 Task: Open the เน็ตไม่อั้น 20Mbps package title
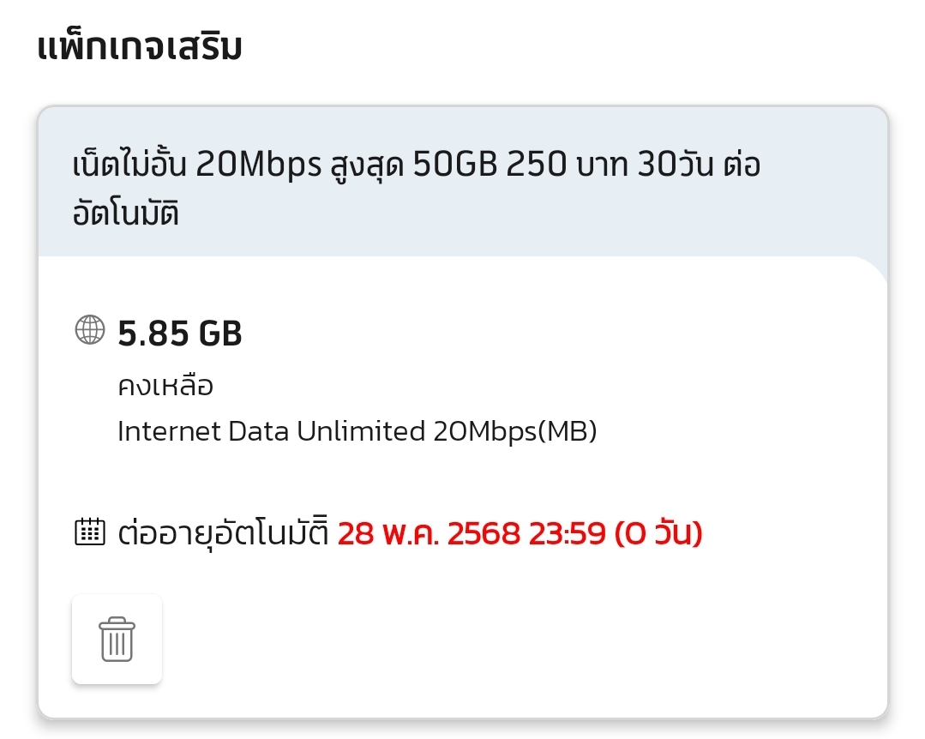pyautogui.click(x=416, y=188)
